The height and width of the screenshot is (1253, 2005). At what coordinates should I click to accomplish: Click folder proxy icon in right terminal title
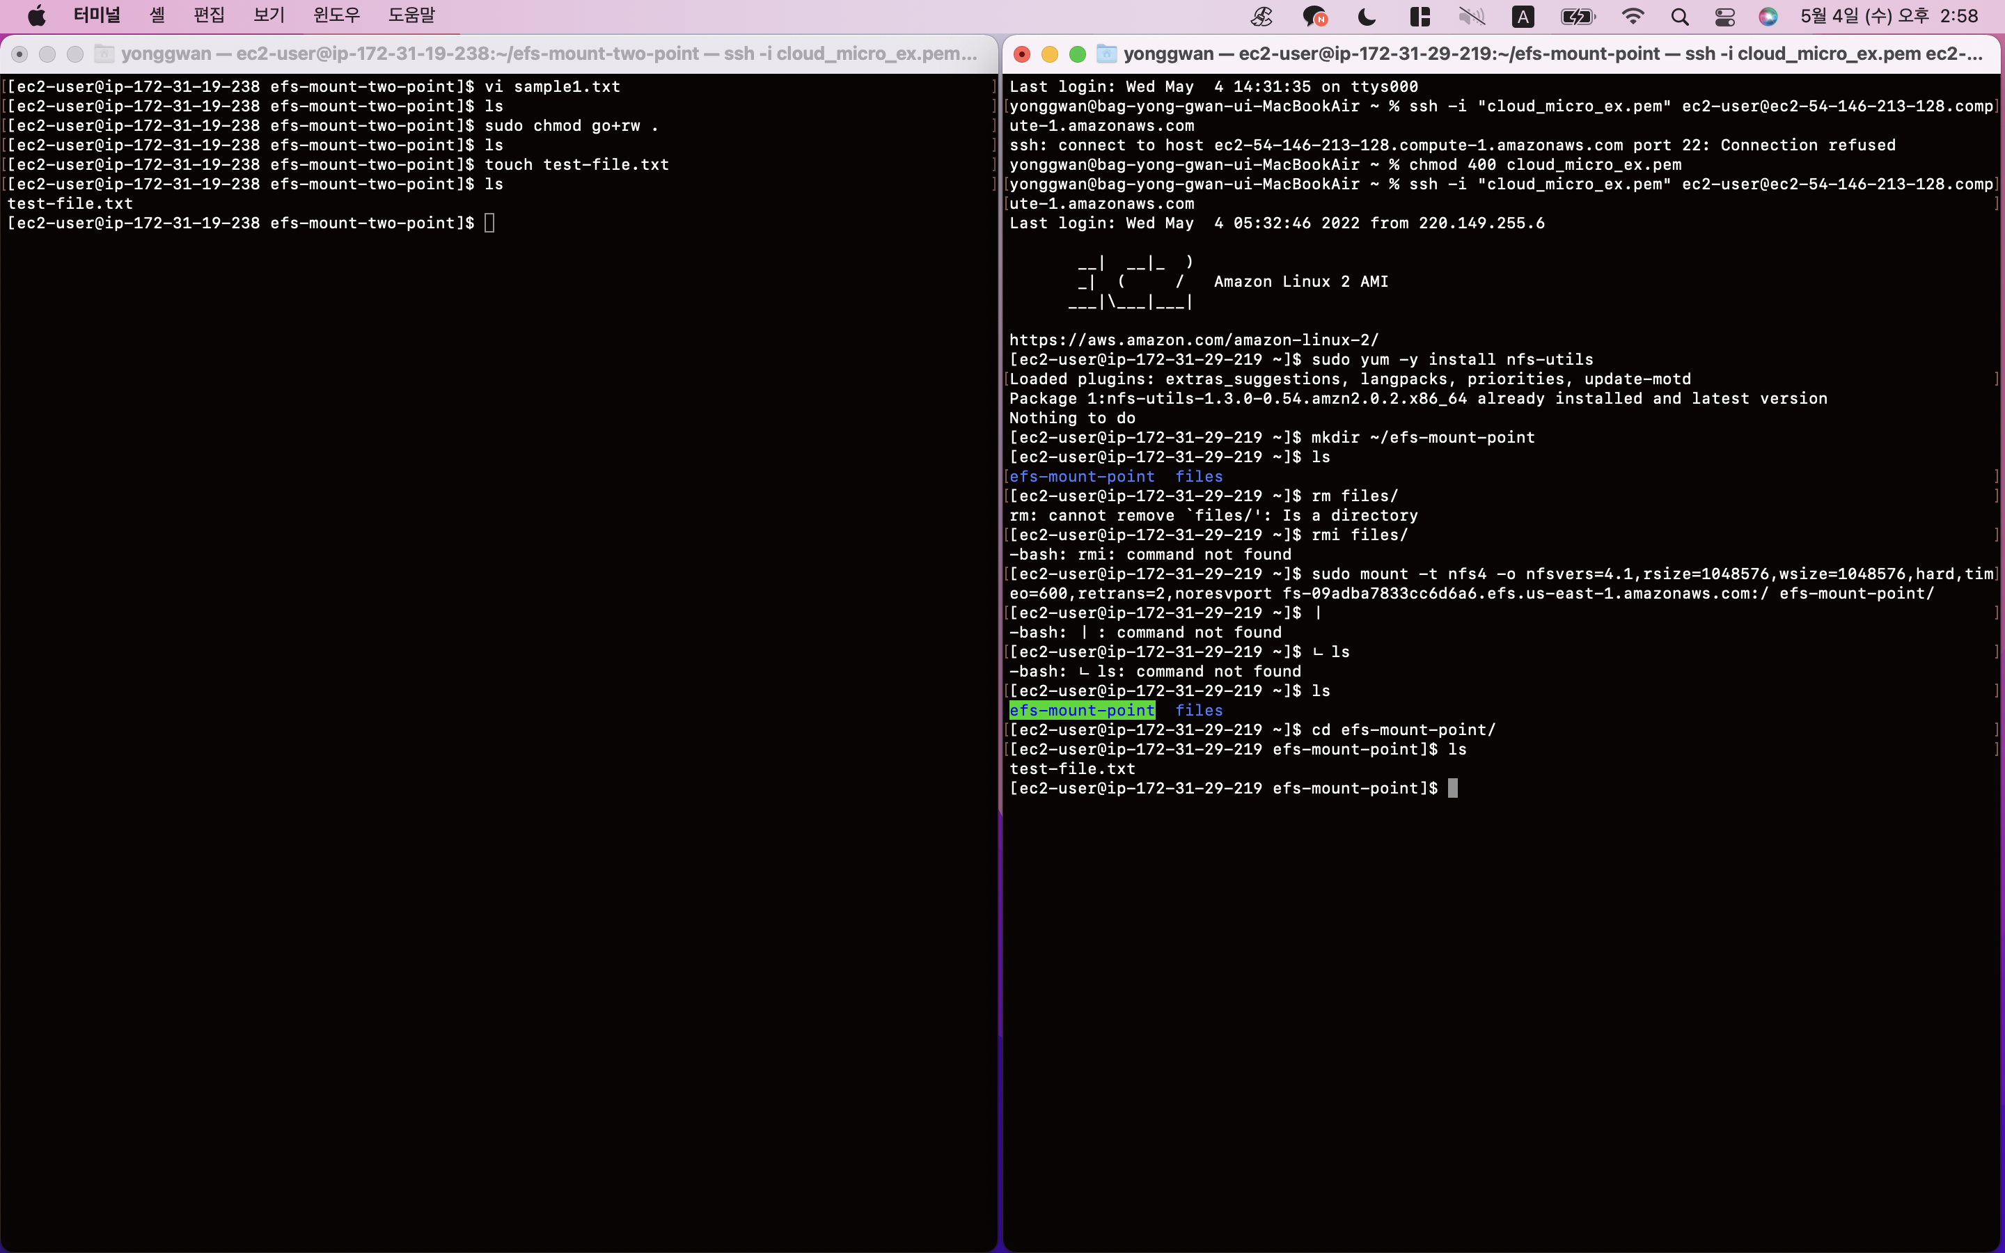point(1106,54)
